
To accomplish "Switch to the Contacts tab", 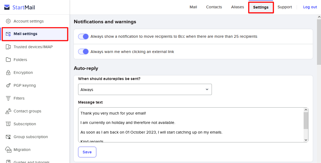I will coord(214,7).
